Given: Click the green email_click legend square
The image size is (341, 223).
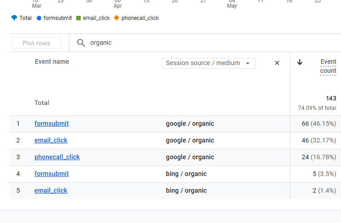Looking at the screenshot, I should pos(78,18).
